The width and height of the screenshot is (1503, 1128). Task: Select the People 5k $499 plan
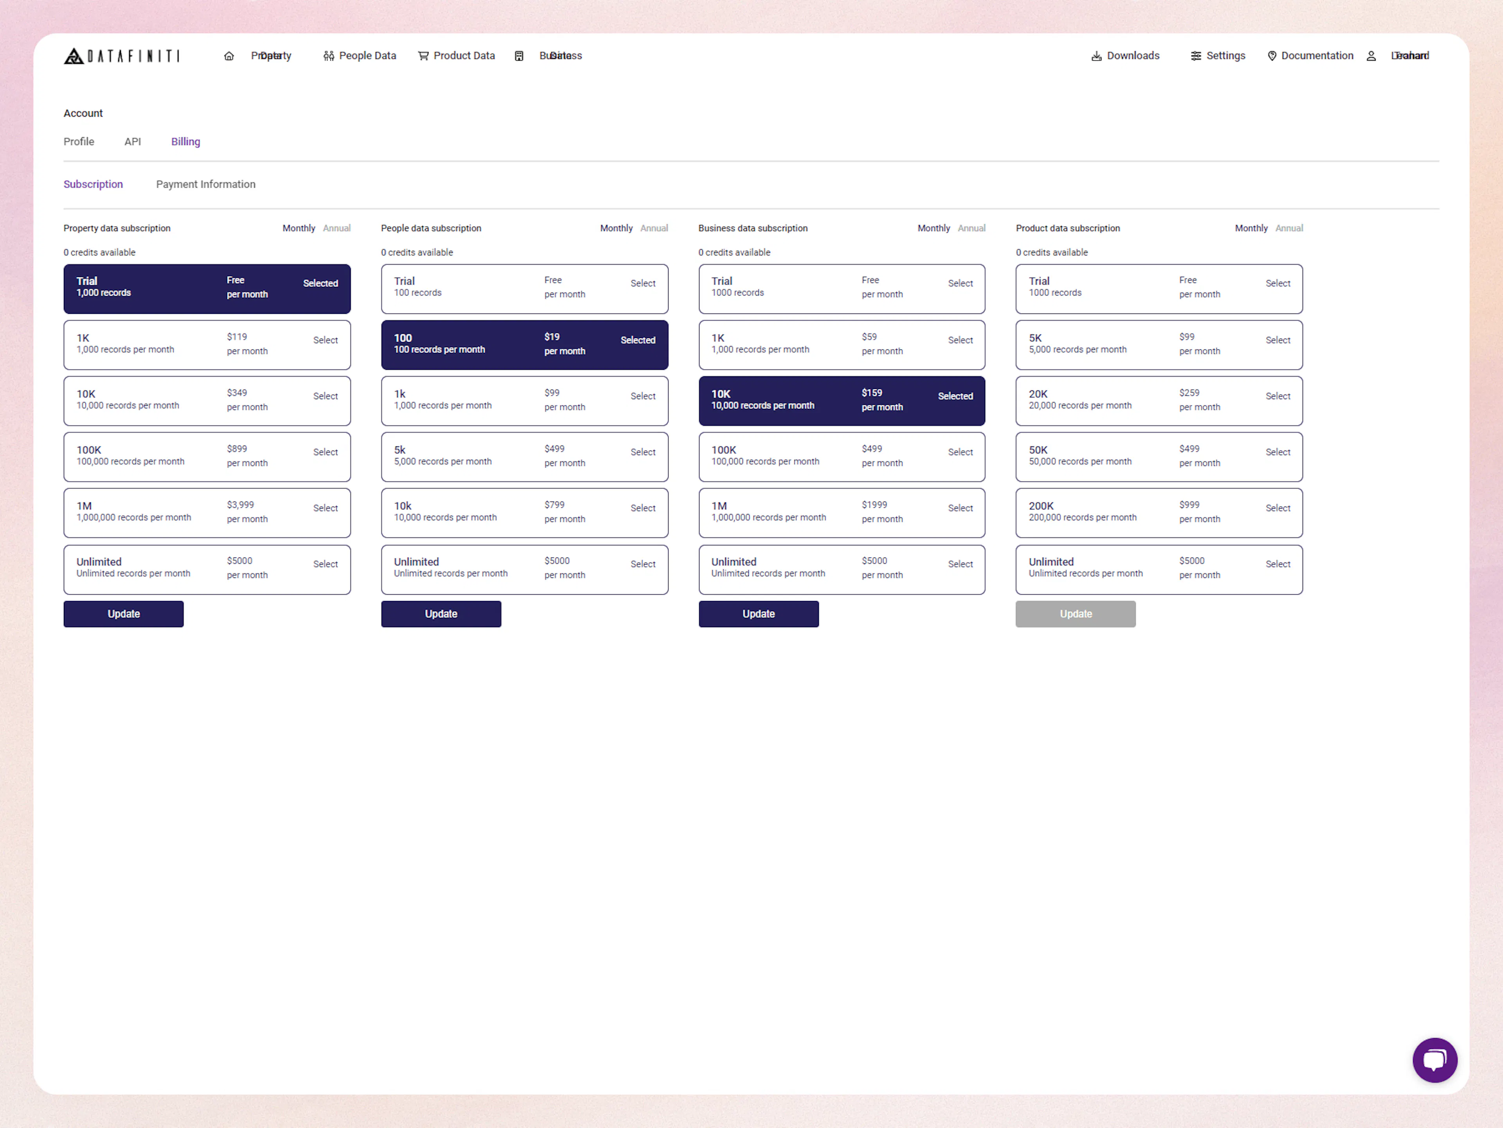[x=642, y=452]
